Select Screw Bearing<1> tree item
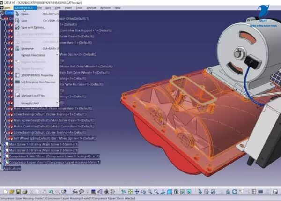Screen dimensions: 281x201 [50, 114]
